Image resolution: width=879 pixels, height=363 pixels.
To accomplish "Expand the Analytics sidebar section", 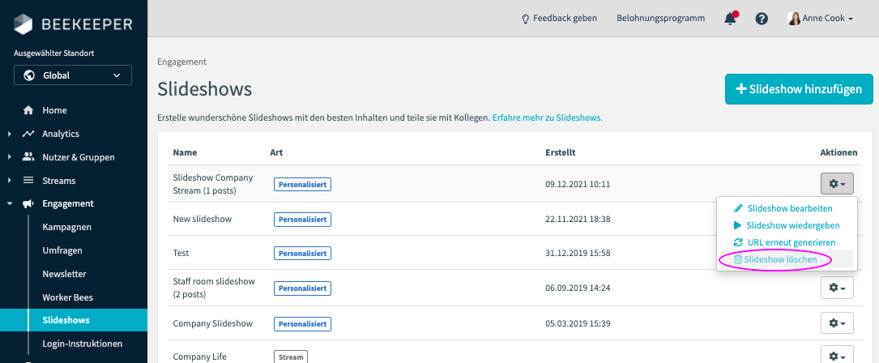I will pyautogui.click(x=9, y=134).
